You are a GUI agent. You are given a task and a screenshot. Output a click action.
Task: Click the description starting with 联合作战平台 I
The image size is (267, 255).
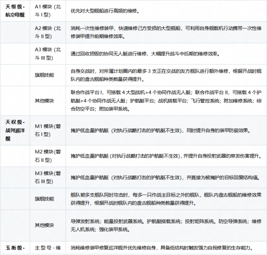tap(166, 100)
